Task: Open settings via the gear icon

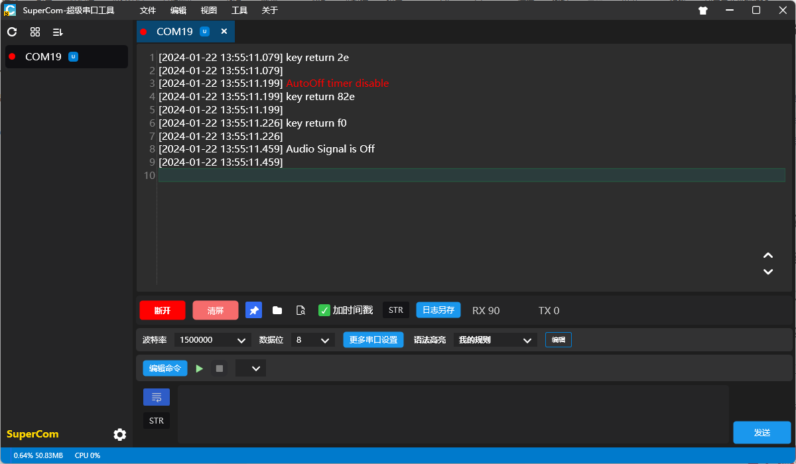Action: tap(119, 434)
